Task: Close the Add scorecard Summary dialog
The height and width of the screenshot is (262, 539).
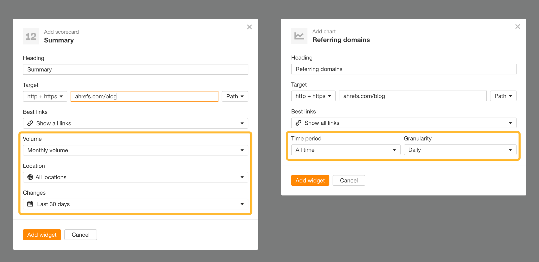Action: 249,27
